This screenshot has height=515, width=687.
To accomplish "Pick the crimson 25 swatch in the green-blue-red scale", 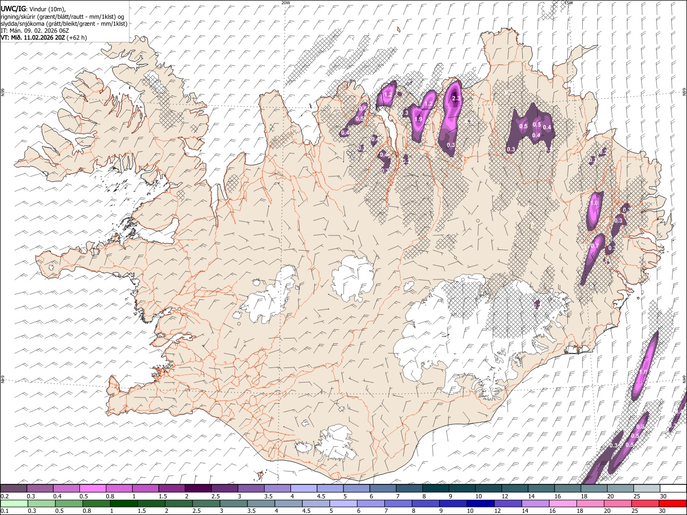I will pos(645,503).
